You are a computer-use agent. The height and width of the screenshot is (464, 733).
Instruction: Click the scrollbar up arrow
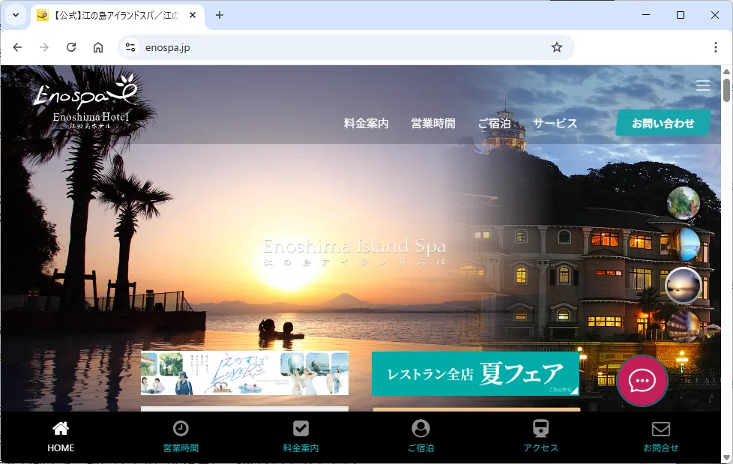click(x=726, y=71)
